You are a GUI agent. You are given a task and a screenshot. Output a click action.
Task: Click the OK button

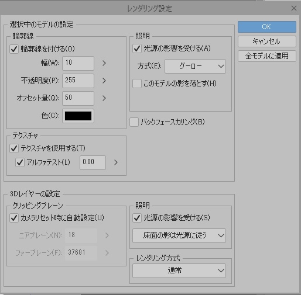click(267, 27)
